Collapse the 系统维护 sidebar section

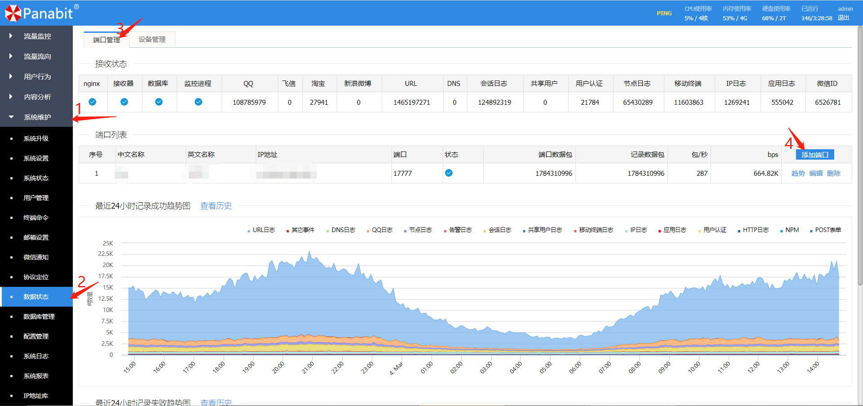click(x=37, y=117)
